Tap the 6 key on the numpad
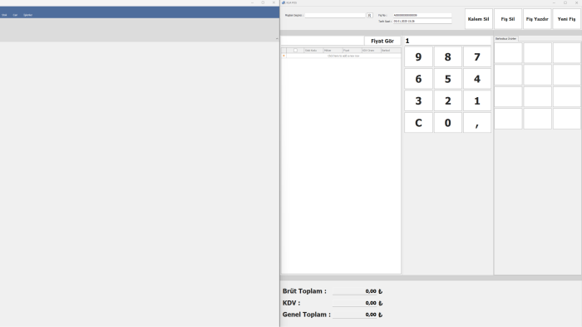Screen dimensions: 582x327 418,79
